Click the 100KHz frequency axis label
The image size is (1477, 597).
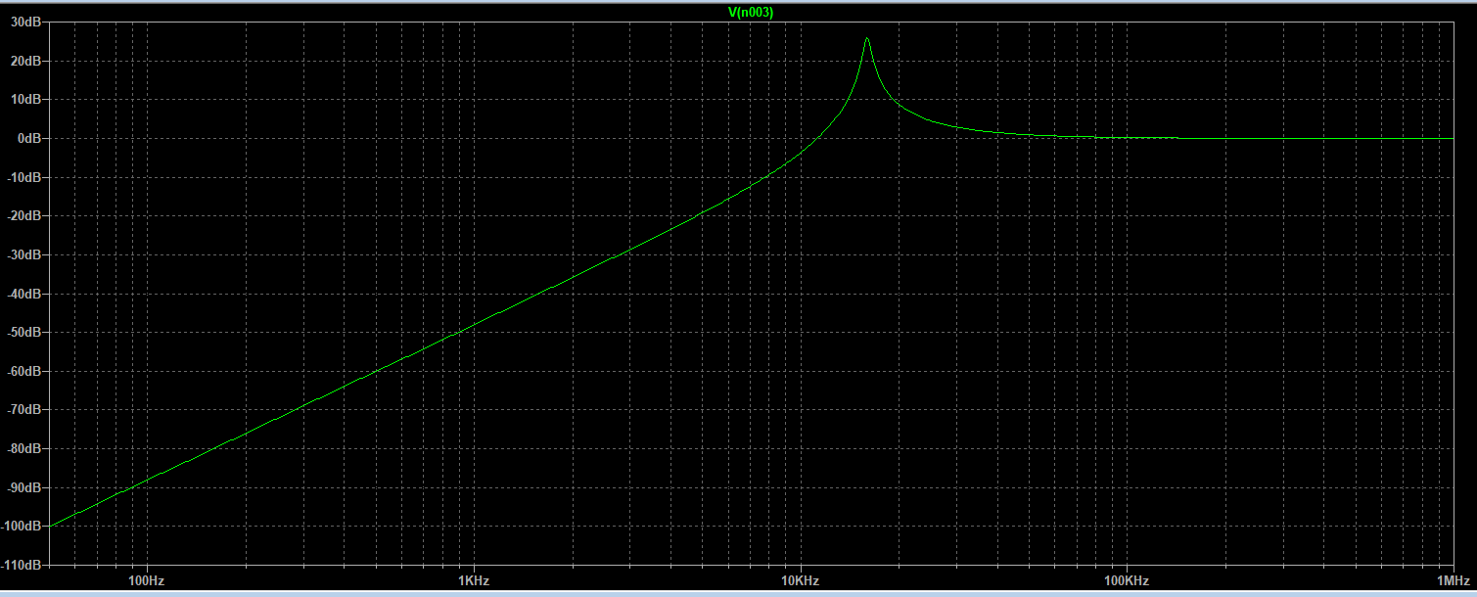coord(1127,581)
